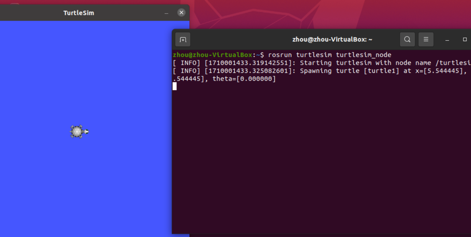This screenshot has width=471, height=237.
Task: Minimize the terminal window
Action: pyautogui.click(x=447, y=40)
